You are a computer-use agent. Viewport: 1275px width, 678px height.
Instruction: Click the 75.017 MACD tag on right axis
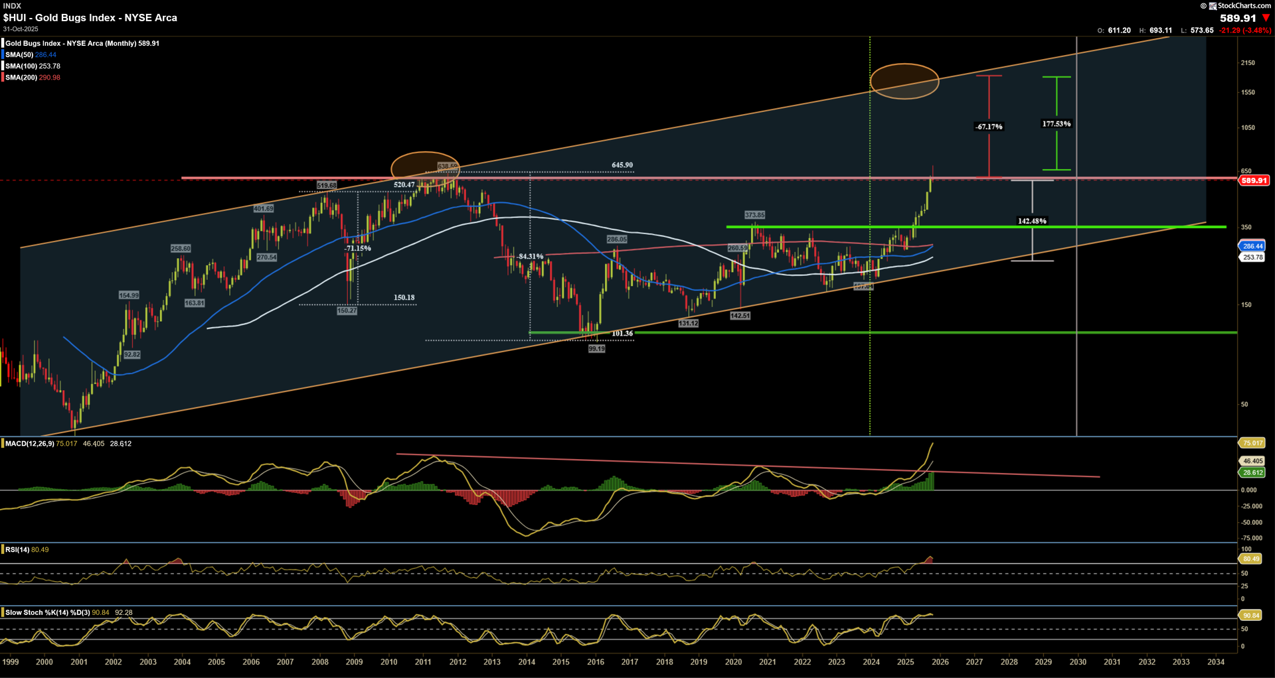[1252, 443]
